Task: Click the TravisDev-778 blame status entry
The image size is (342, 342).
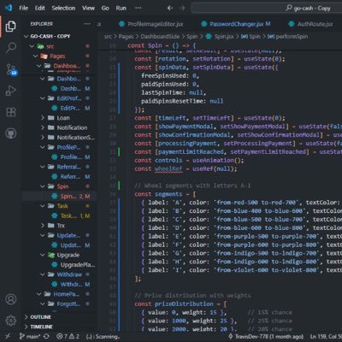Action: point(266,337)
